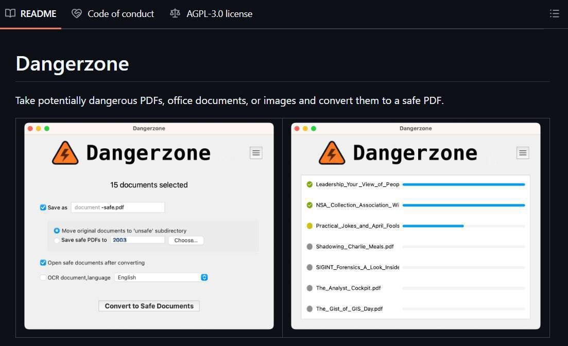The width and height of the screenshot is (568, 346).
Task: Close the left Dangerzone window
Action: (30, 129)
